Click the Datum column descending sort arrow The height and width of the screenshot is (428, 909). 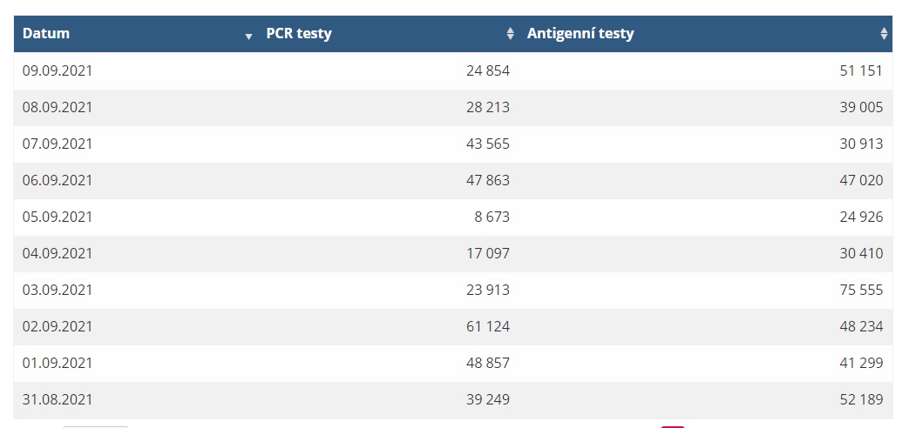point(248,37)
